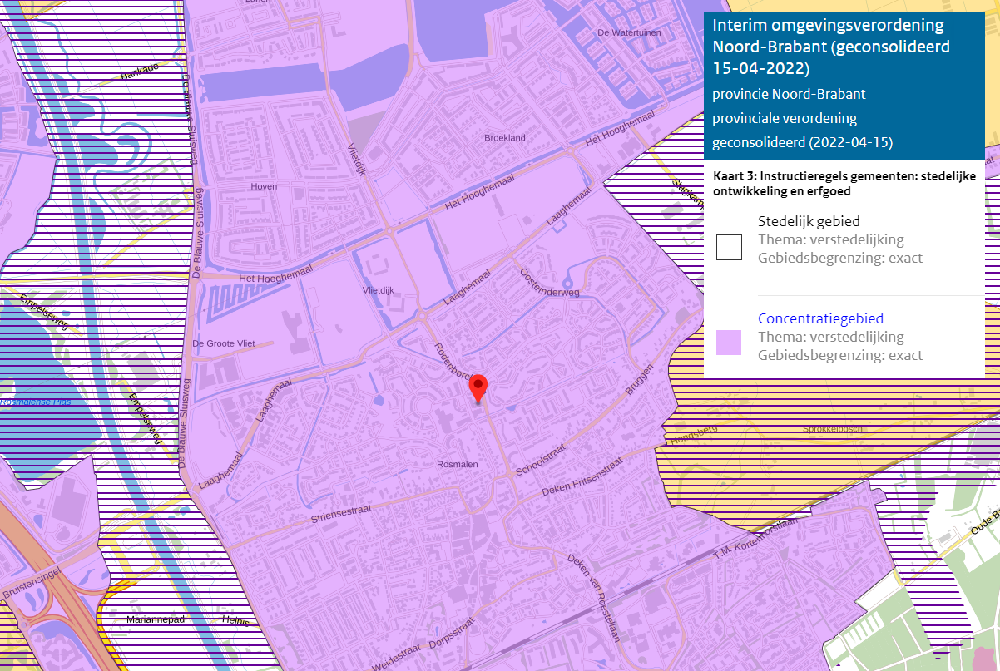
Task: Click the Bruistensingel road label
Action: (x=32, y=582)
